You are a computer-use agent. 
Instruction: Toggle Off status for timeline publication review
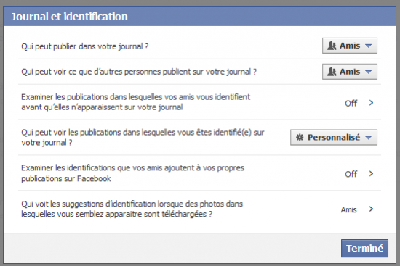coord(351,103)
